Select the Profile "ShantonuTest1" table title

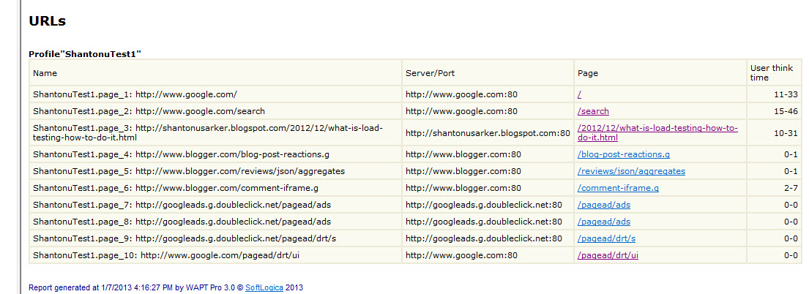click(x=85, y=53)
